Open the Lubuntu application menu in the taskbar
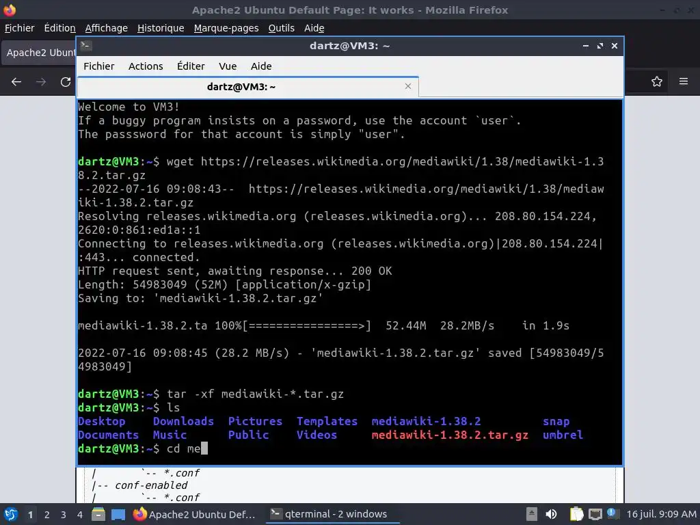This screenshot has height=525, width=700. tap(10, 514)
